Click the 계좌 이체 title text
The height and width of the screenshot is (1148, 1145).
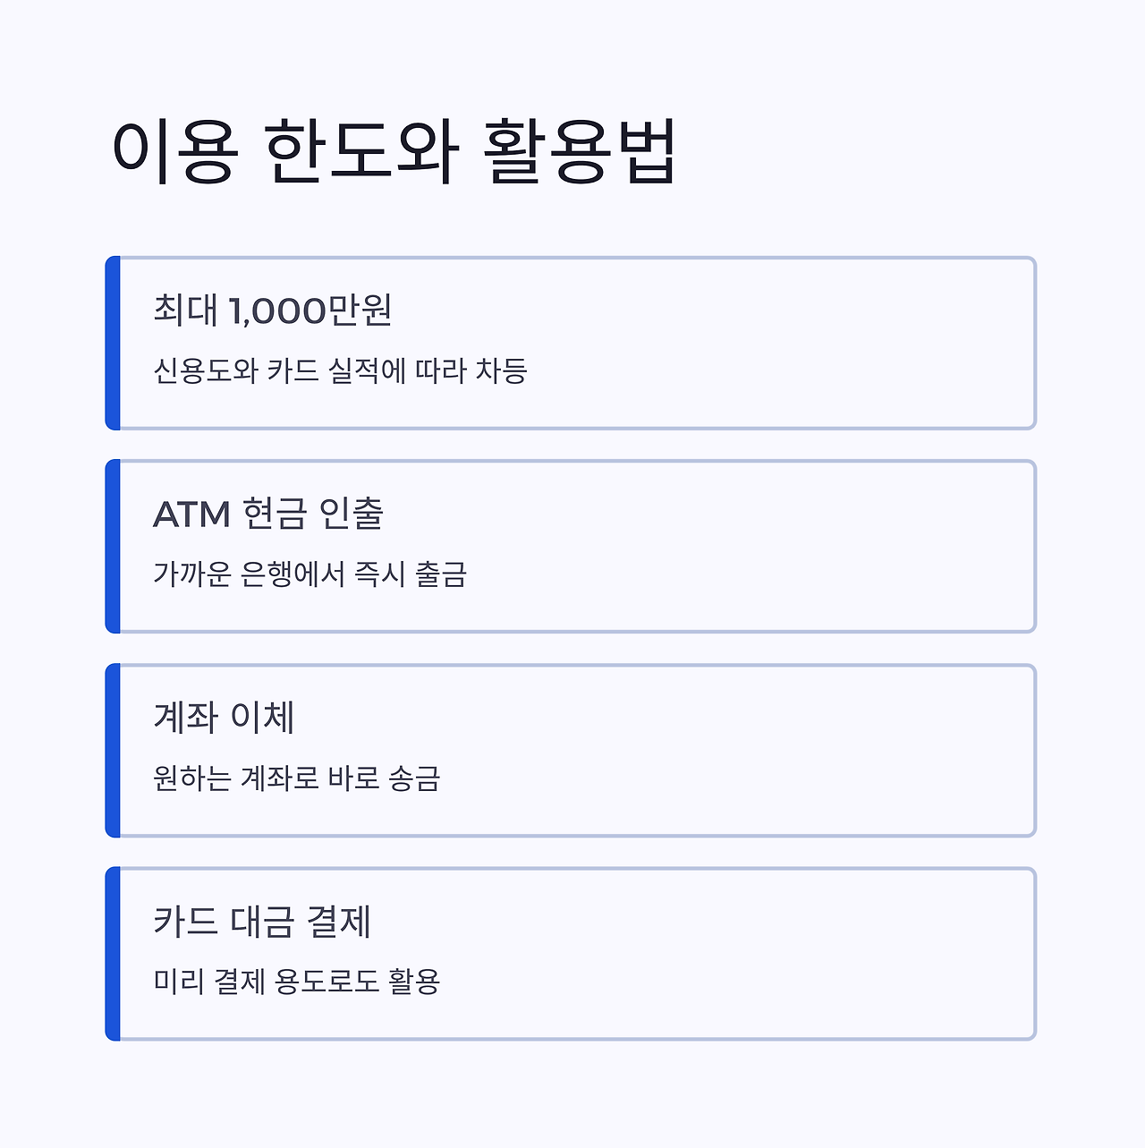tap(224, 718)
